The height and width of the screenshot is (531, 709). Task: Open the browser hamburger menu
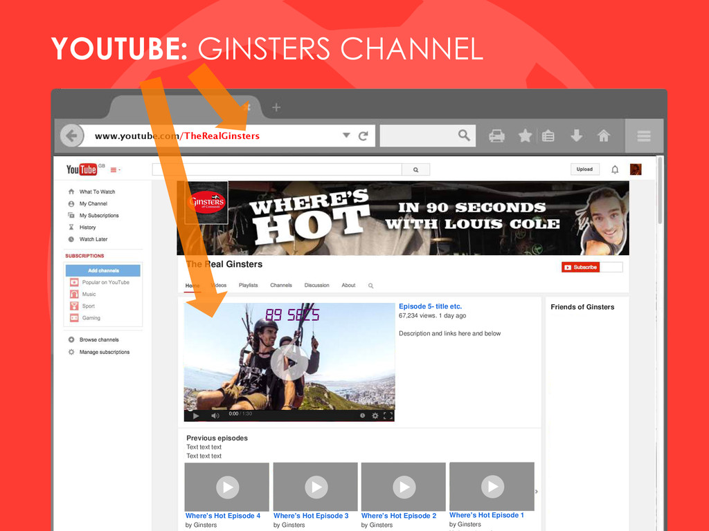click(644, 136)
